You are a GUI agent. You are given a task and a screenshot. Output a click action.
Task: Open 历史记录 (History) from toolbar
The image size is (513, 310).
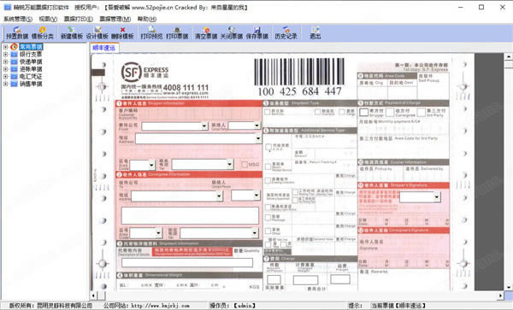(x=286, y=33)
